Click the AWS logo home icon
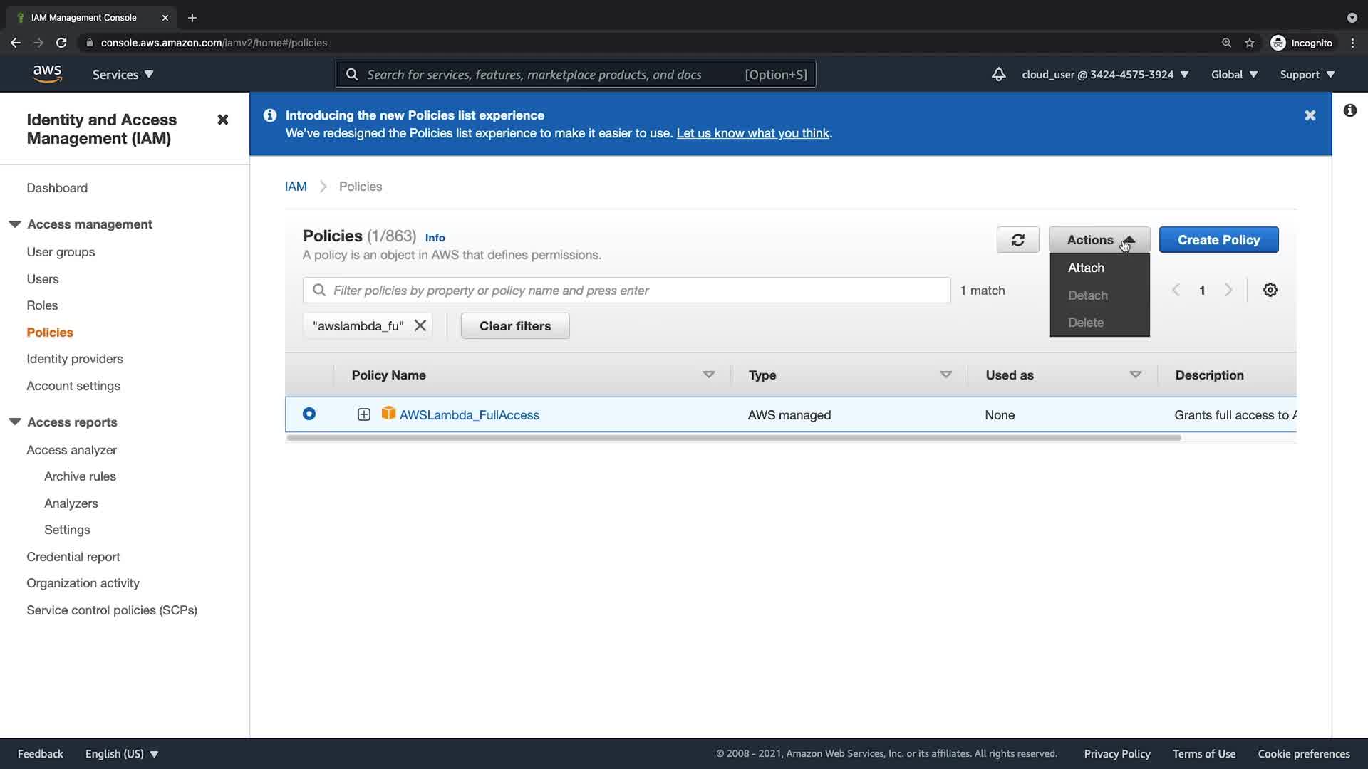Image resolution: width=1368 pixels, height=769 pixels. 47,74
